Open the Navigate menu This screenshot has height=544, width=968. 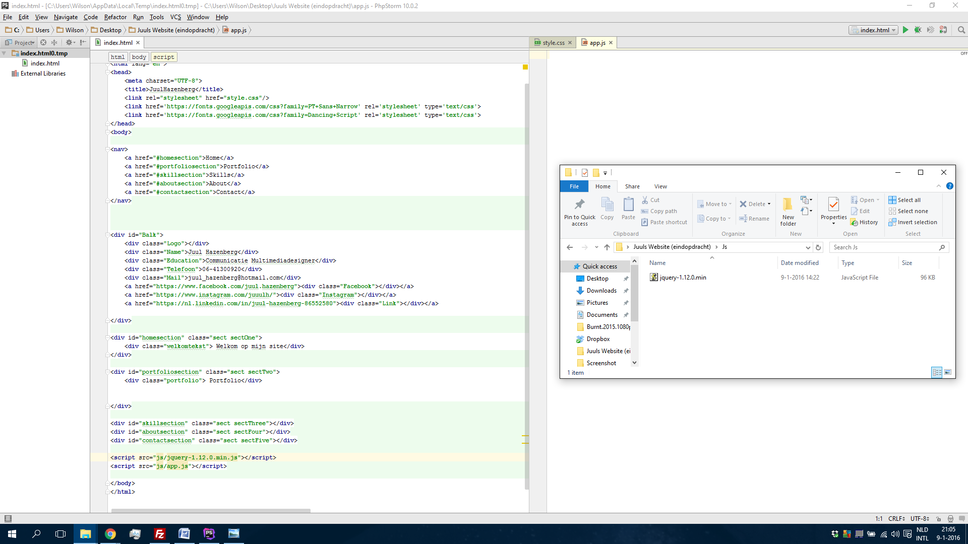coord(66,17)
